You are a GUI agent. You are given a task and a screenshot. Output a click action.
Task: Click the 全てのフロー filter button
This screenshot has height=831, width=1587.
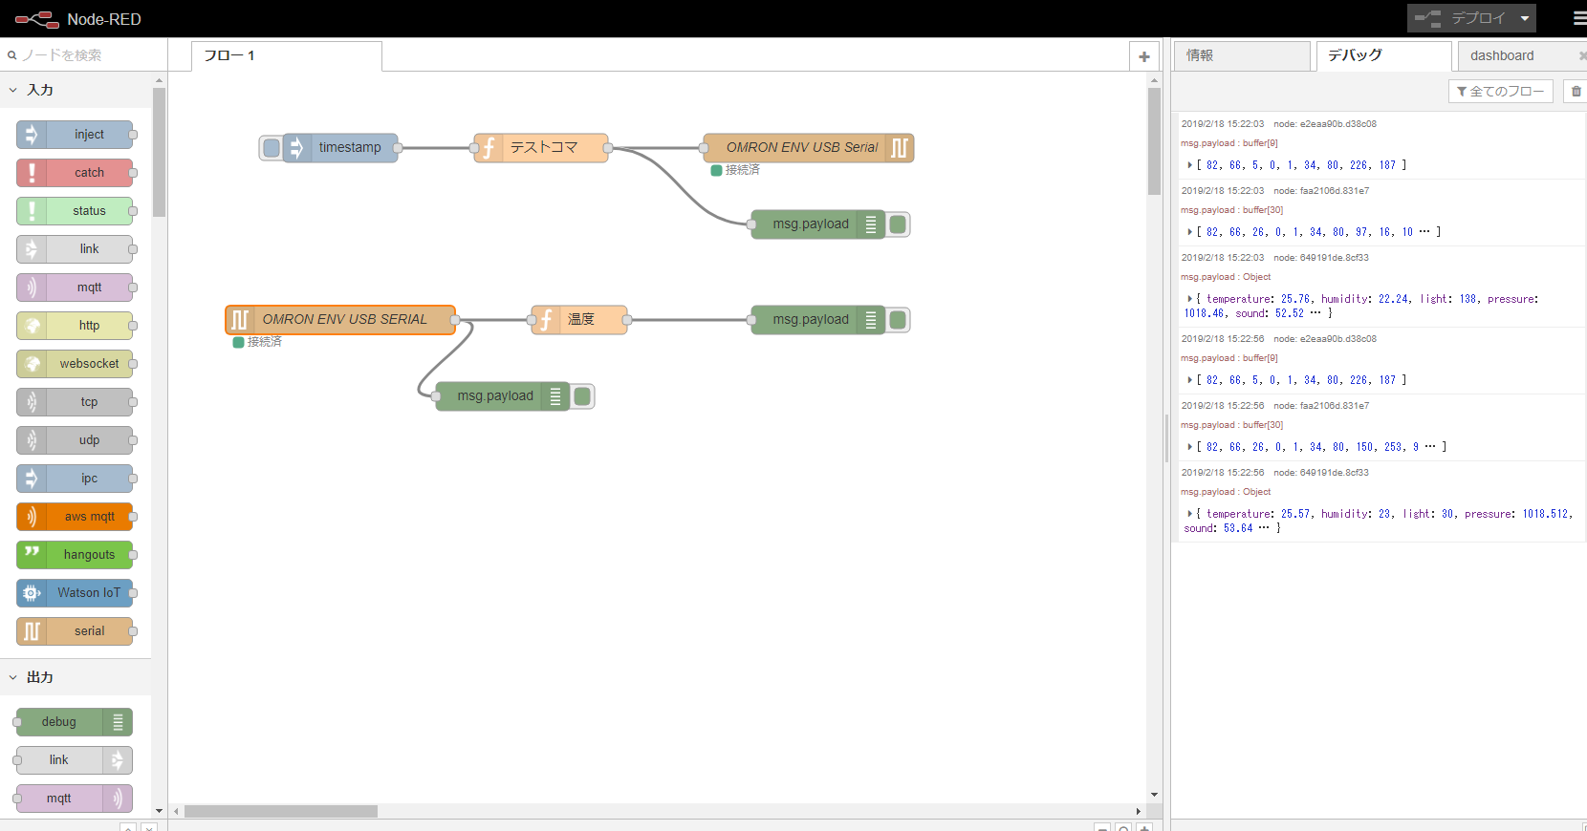1500,92
